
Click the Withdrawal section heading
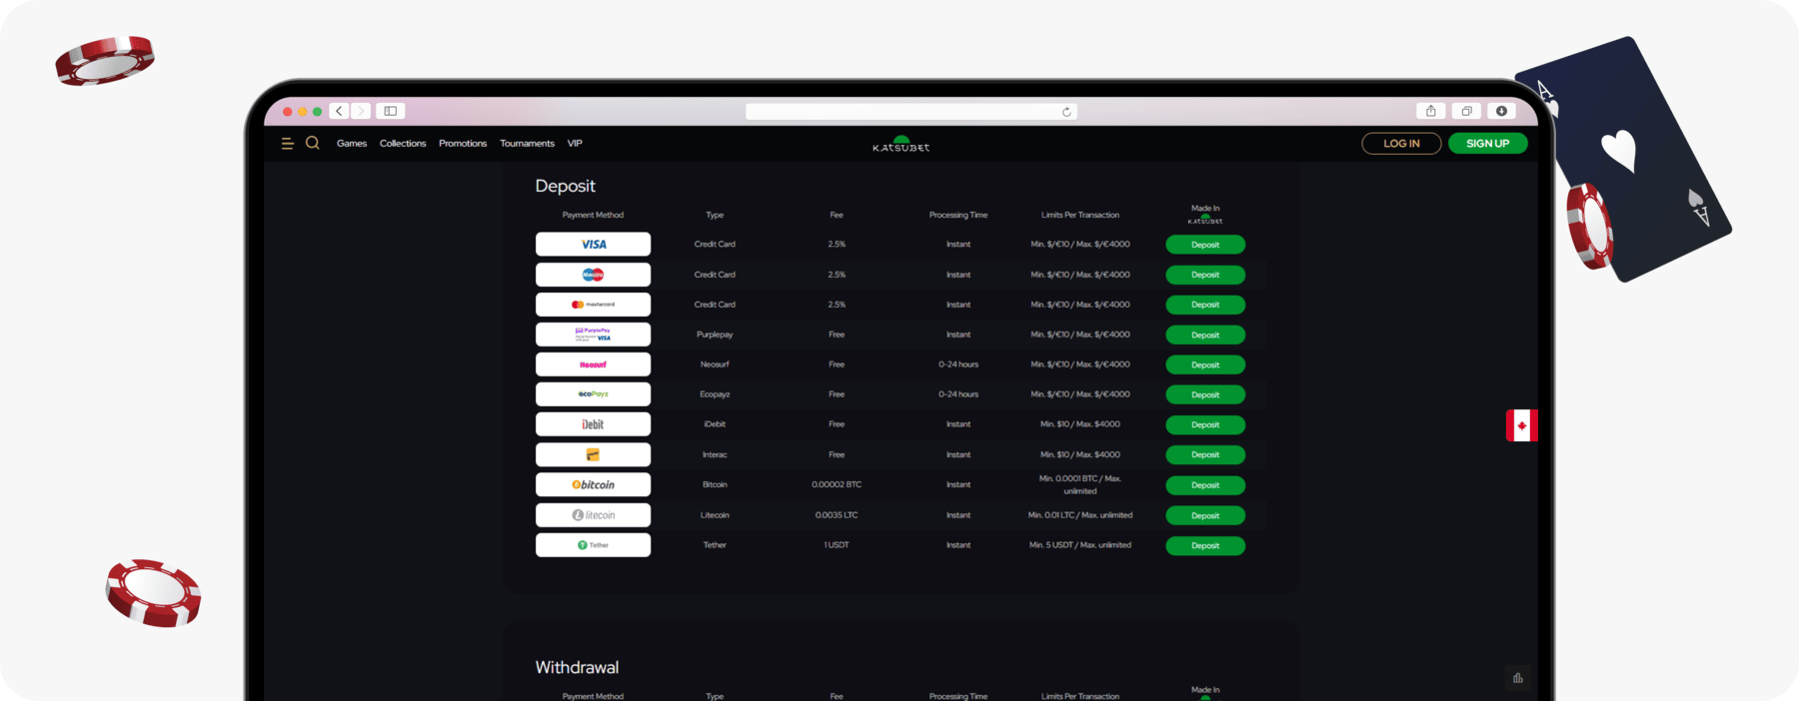click(577, 667)
